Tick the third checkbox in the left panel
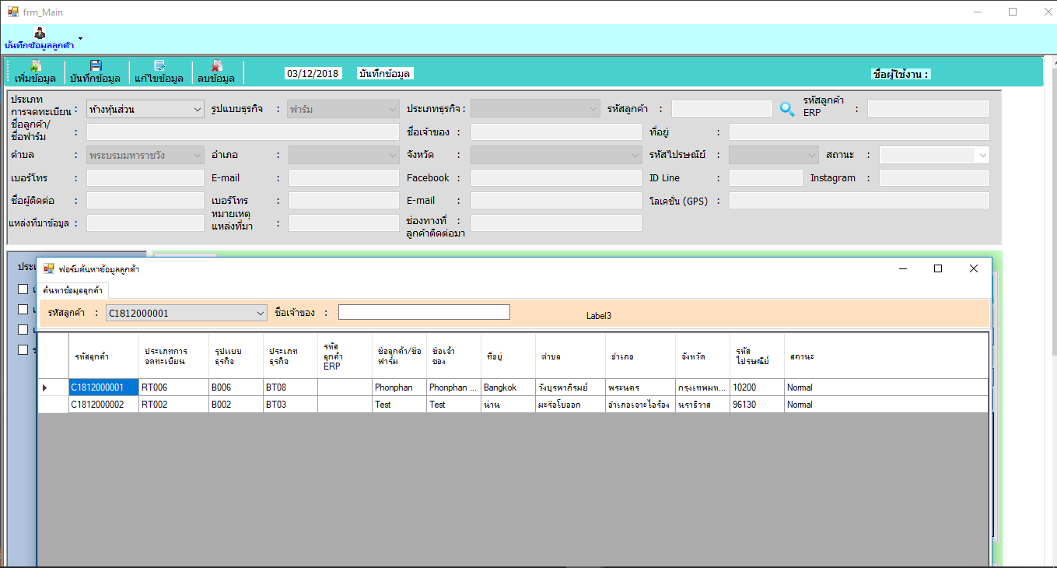This screenshot has height=568, width=1057. 23,330
